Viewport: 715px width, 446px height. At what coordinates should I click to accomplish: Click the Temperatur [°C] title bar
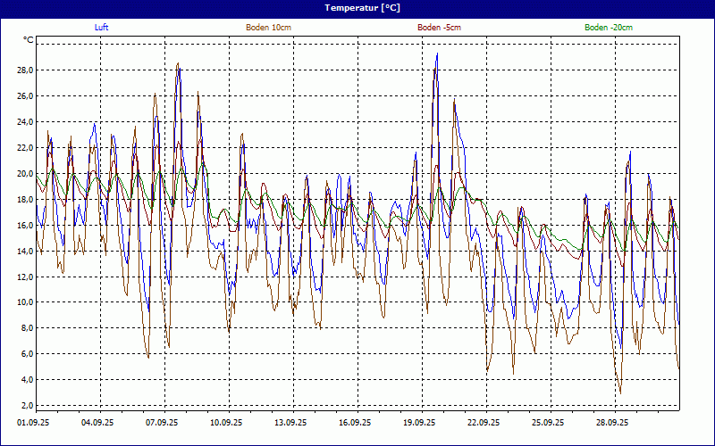click(x=357, y=8)
